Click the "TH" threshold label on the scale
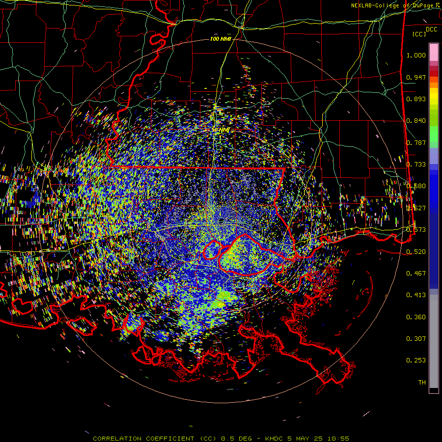442x442 pixels. click(422, 383)
